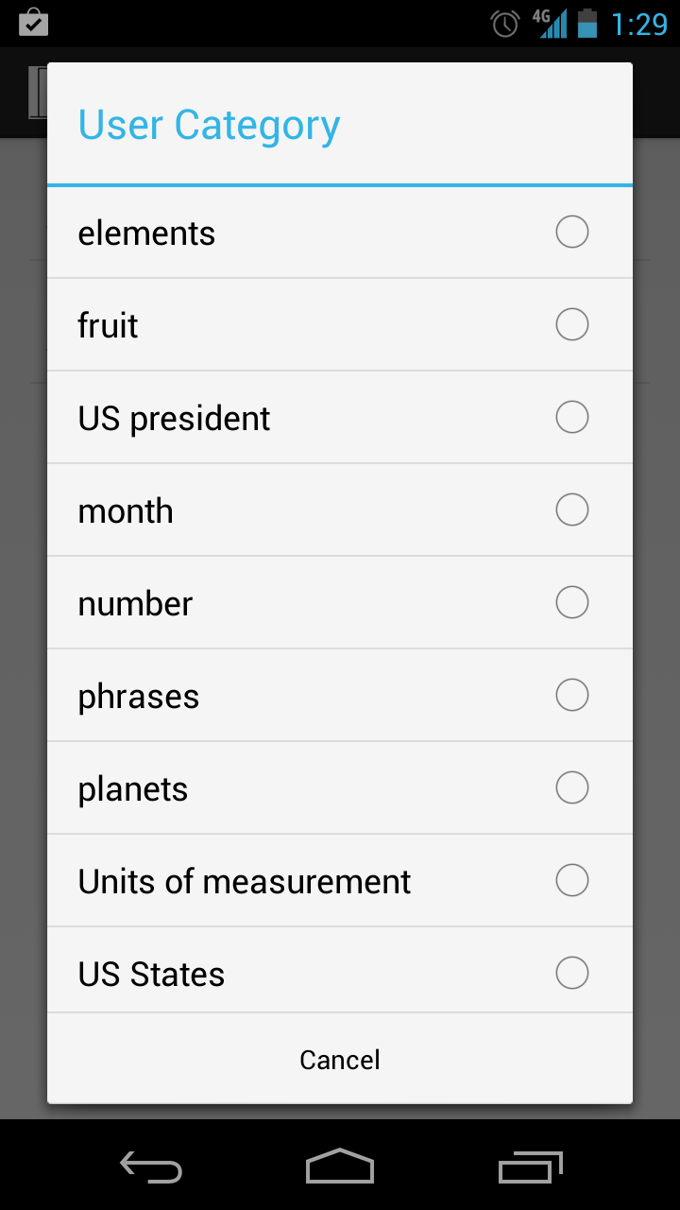This screenshot has height=1210, width=680.
Task: Select the month radio button
Action: point(571,510)
